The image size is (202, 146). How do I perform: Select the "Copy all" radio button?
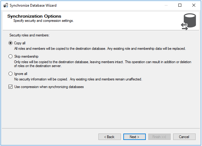[11, 43]
